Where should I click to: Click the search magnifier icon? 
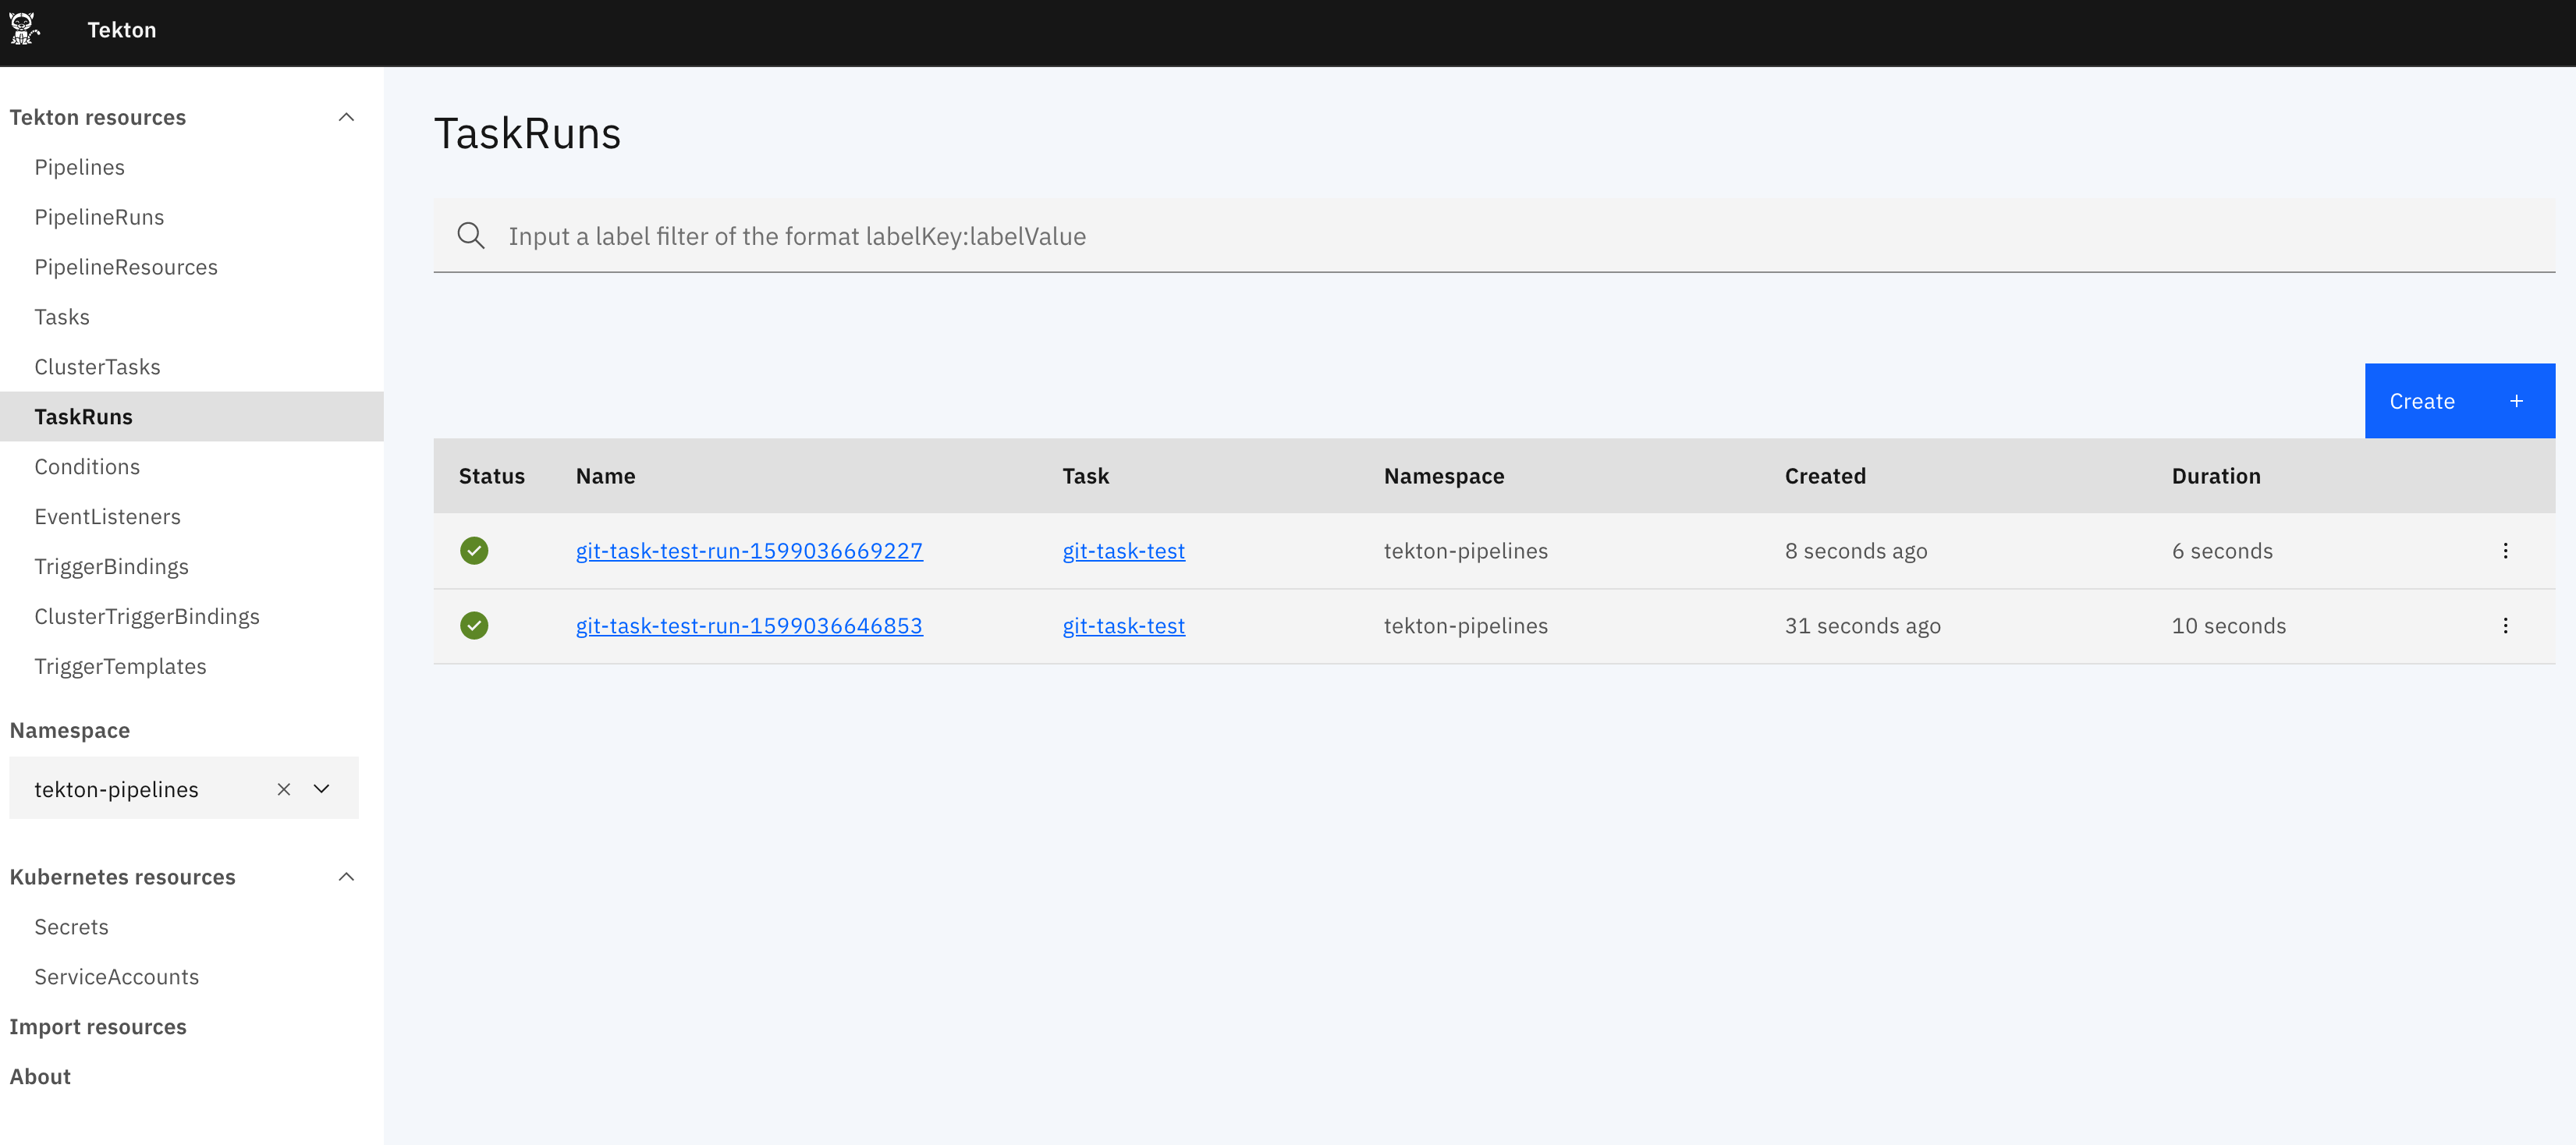471,236
